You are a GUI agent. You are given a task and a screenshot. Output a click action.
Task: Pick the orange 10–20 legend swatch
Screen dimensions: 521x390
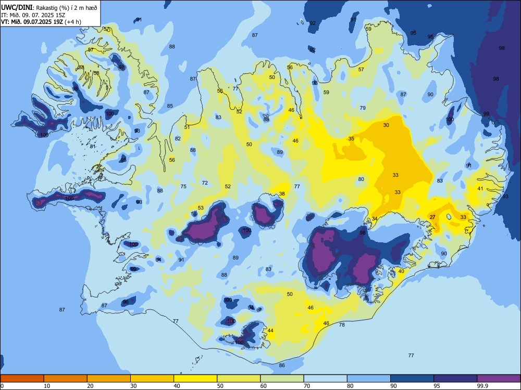[66, 379]
